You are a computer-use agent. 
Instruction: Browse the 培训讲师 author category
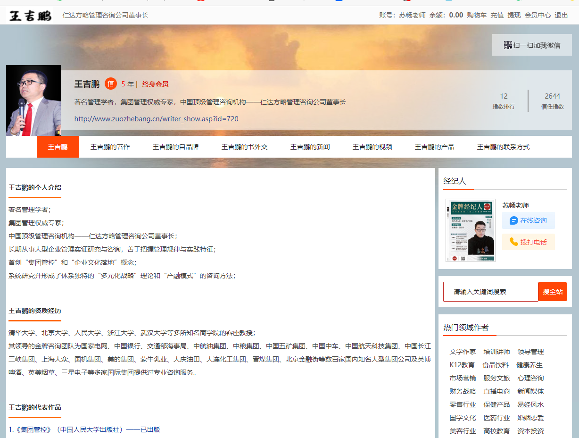[496, 352]
